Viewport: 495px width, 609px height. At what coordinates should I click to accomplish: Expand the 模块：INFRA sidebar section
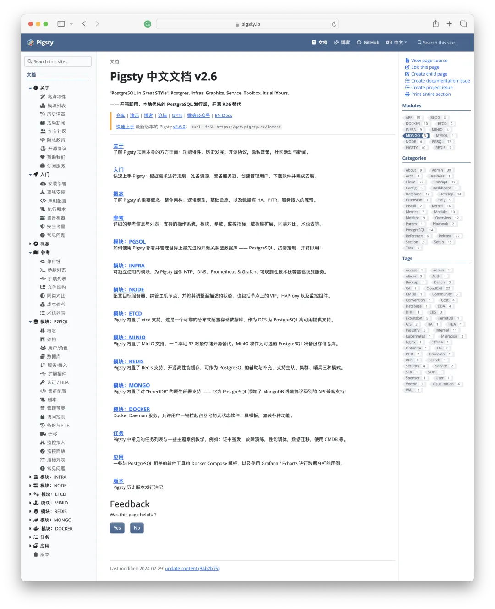pos(30,476)
